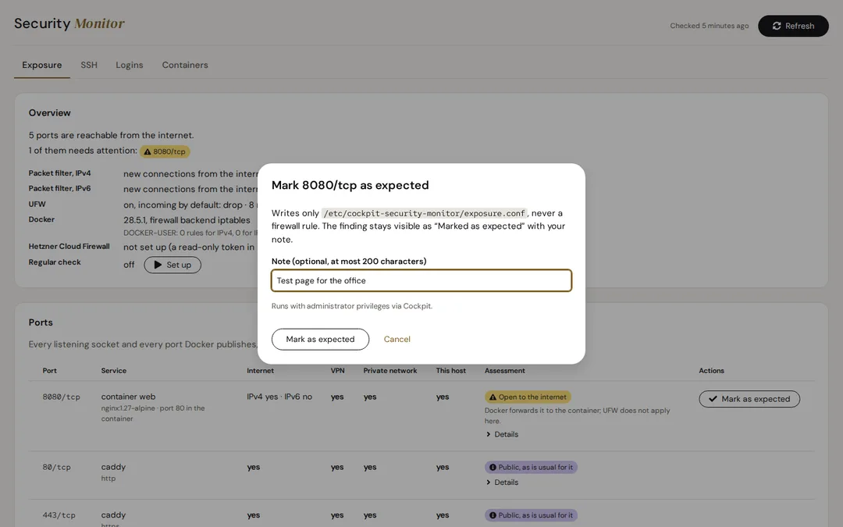843x527 pixels.
Task: Click the Service column header
Action: point(113,371)
